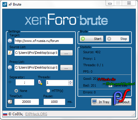Increase Threads with the up spinner arrow

click(x=70, y=82)
